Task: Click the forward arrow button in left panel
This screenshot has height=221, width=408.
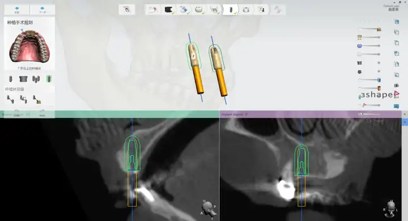Action: click(x=42, y=10)
